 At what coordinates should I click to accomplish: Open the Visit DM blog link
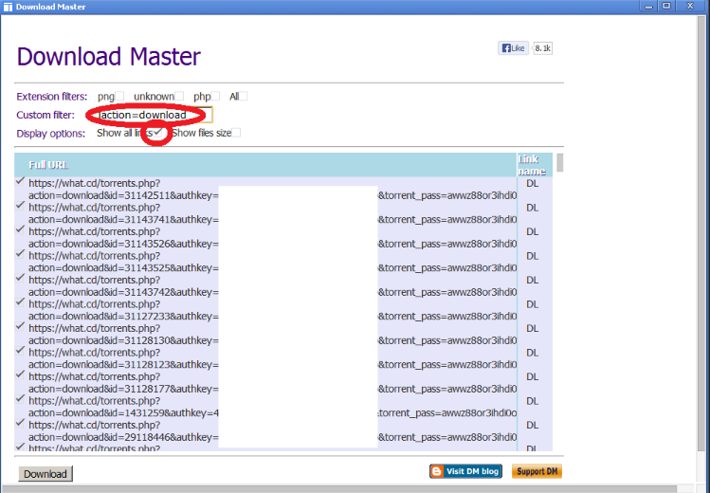tap(465, 471)
